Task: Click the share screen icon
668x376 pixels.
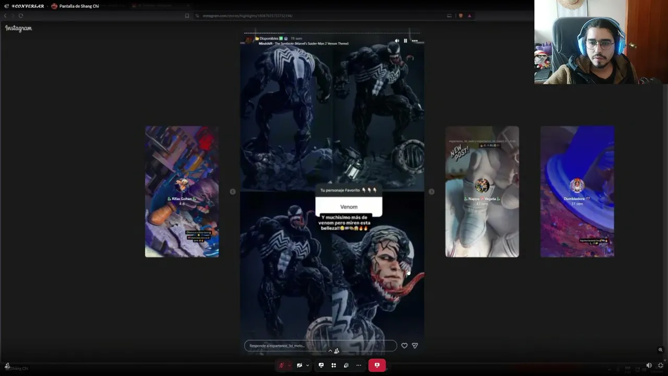Action: pos(321,365)
